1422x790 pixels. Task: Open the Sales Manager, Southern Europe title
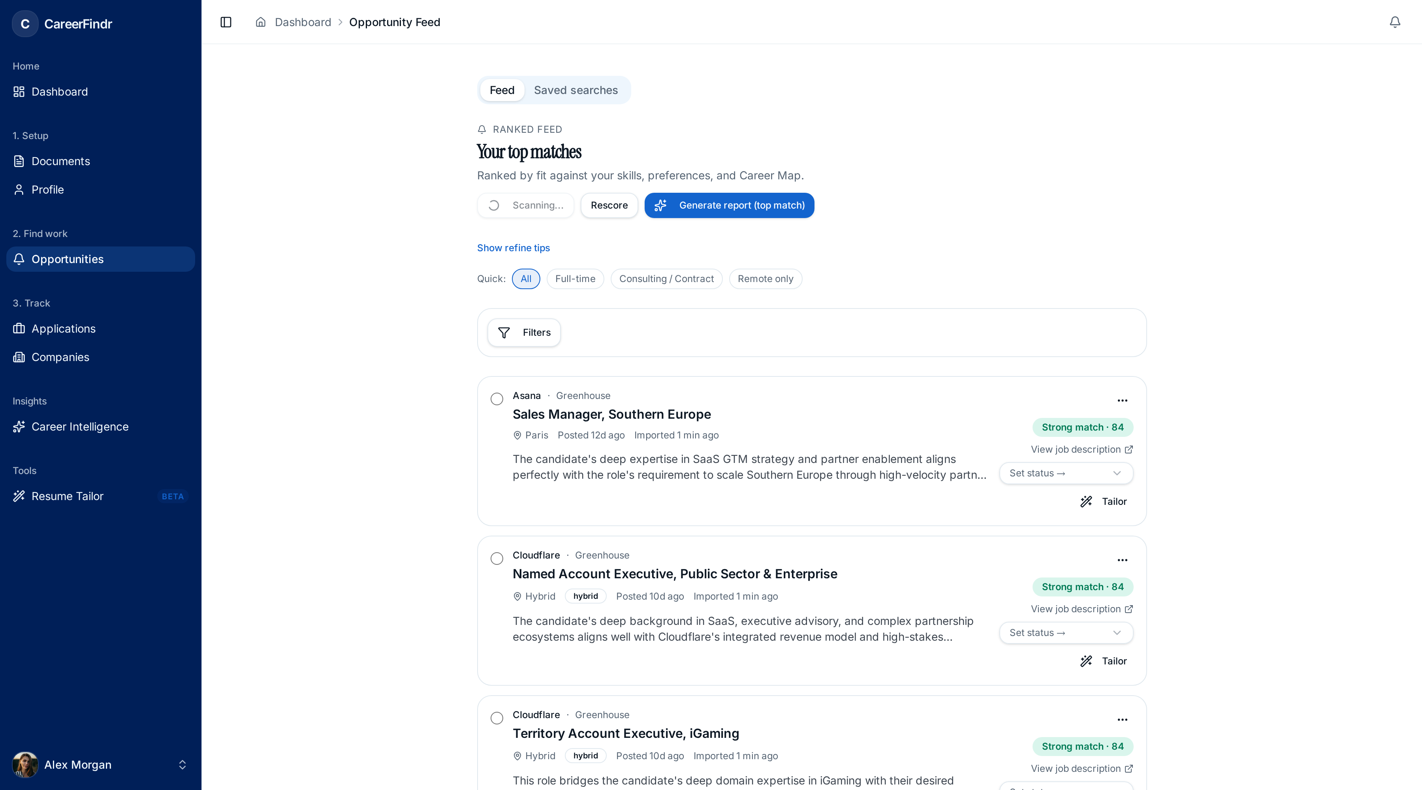[611, 414]
